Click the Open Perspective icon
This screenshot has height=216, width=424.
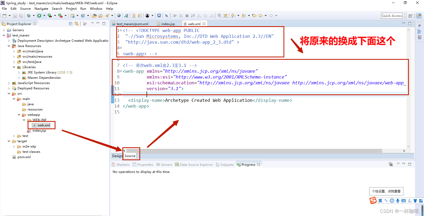[410, 16]
